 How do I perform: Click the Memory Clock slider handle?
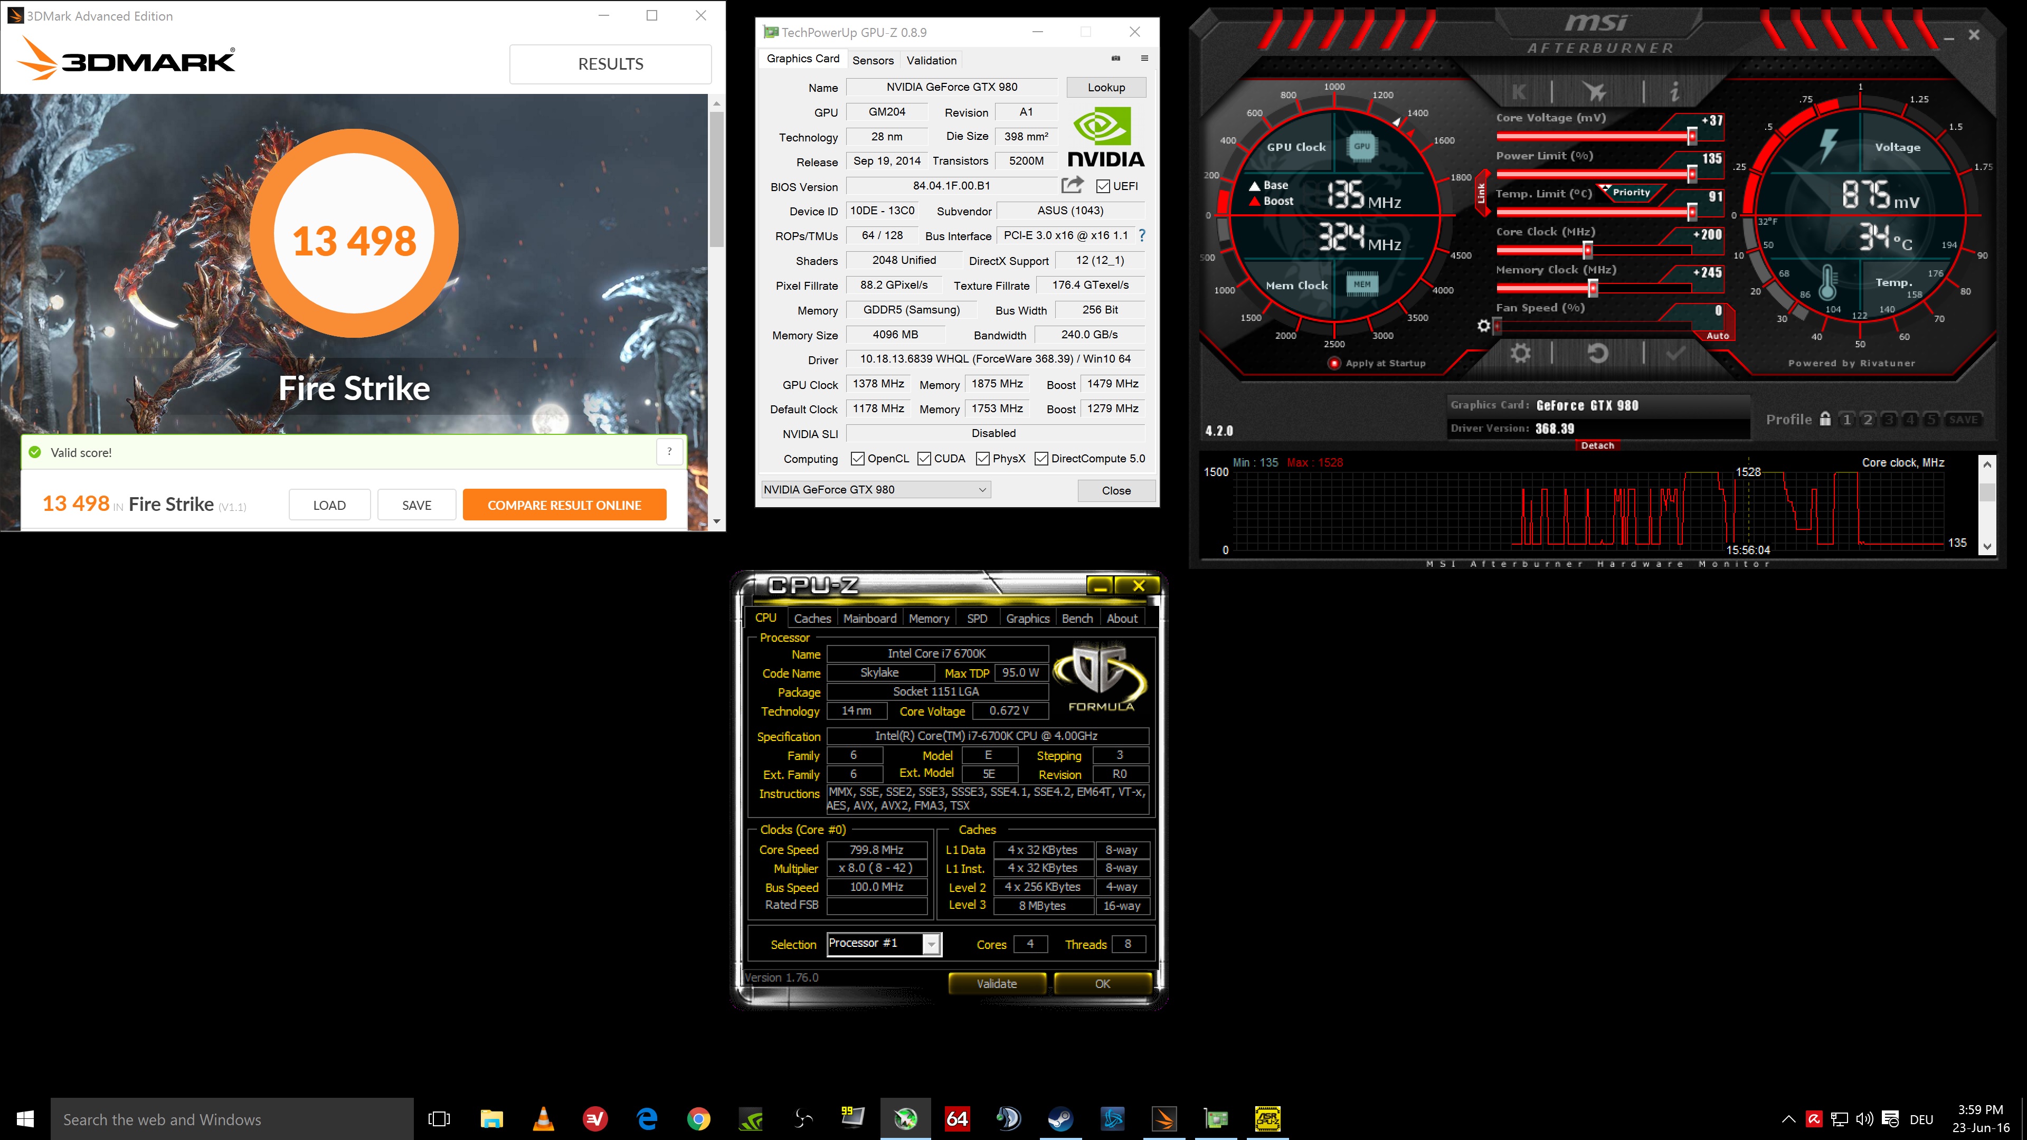pos(1593,288)
